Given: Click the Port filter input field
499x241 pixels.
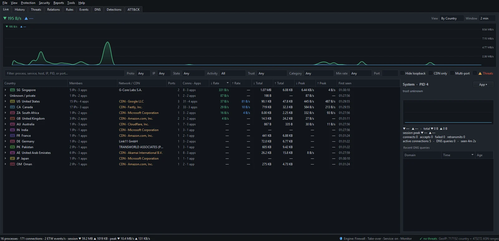Looking at the screenshot, I should pyautogui.click(x=390, y=73).
